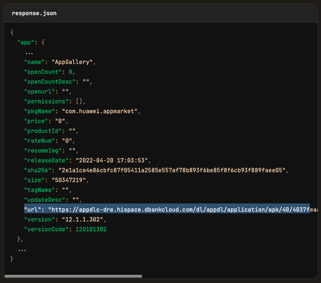This screenshot has height=283, width=321.
Task: Click the collapsed ellipsis under "app"
Action: click(x=29, y=52)
